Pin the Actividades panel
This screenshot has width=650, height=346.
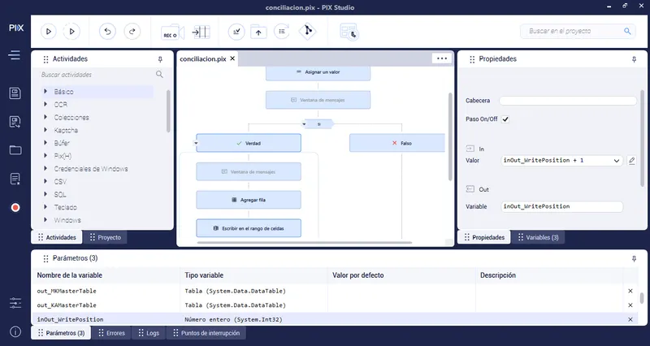[x=160, y=59]
